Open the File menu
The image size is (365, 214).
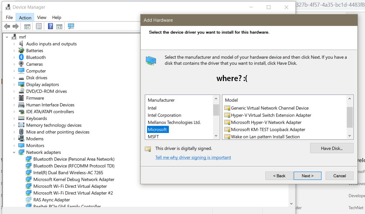(x=9, y=17)
